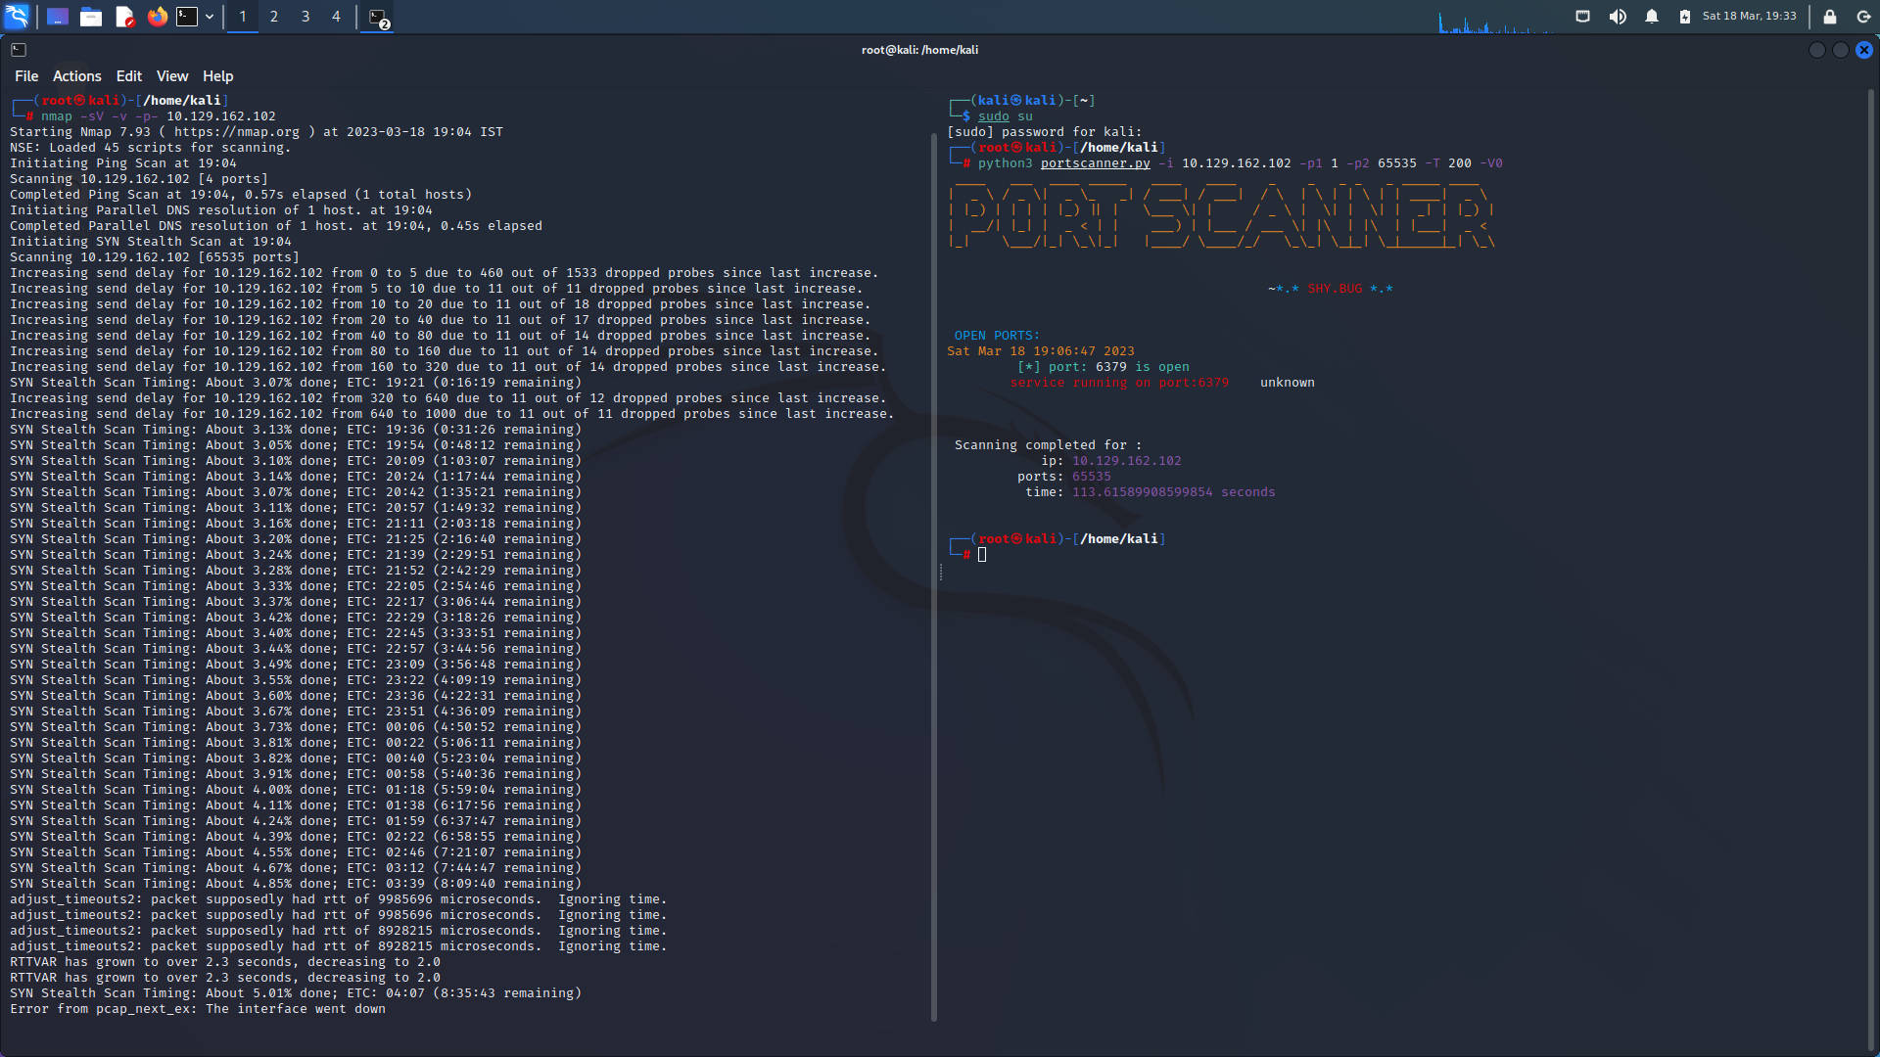Screen dimensions: 1880x1057
Task: Log out using the power icon
Action: point(1864,17)
